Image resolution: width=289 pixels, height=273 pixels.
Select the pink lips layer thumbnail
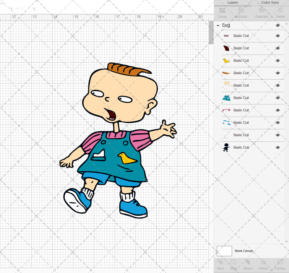pos(226,36)
